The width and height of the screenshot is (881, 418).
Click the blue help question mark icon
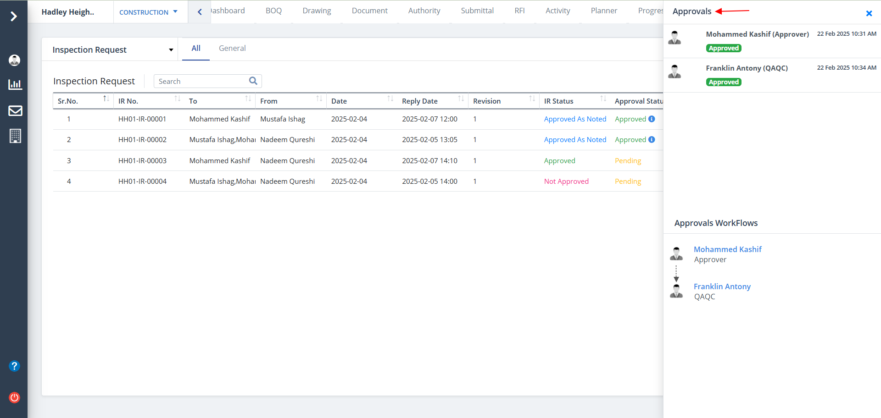click(x=15, y=366)
